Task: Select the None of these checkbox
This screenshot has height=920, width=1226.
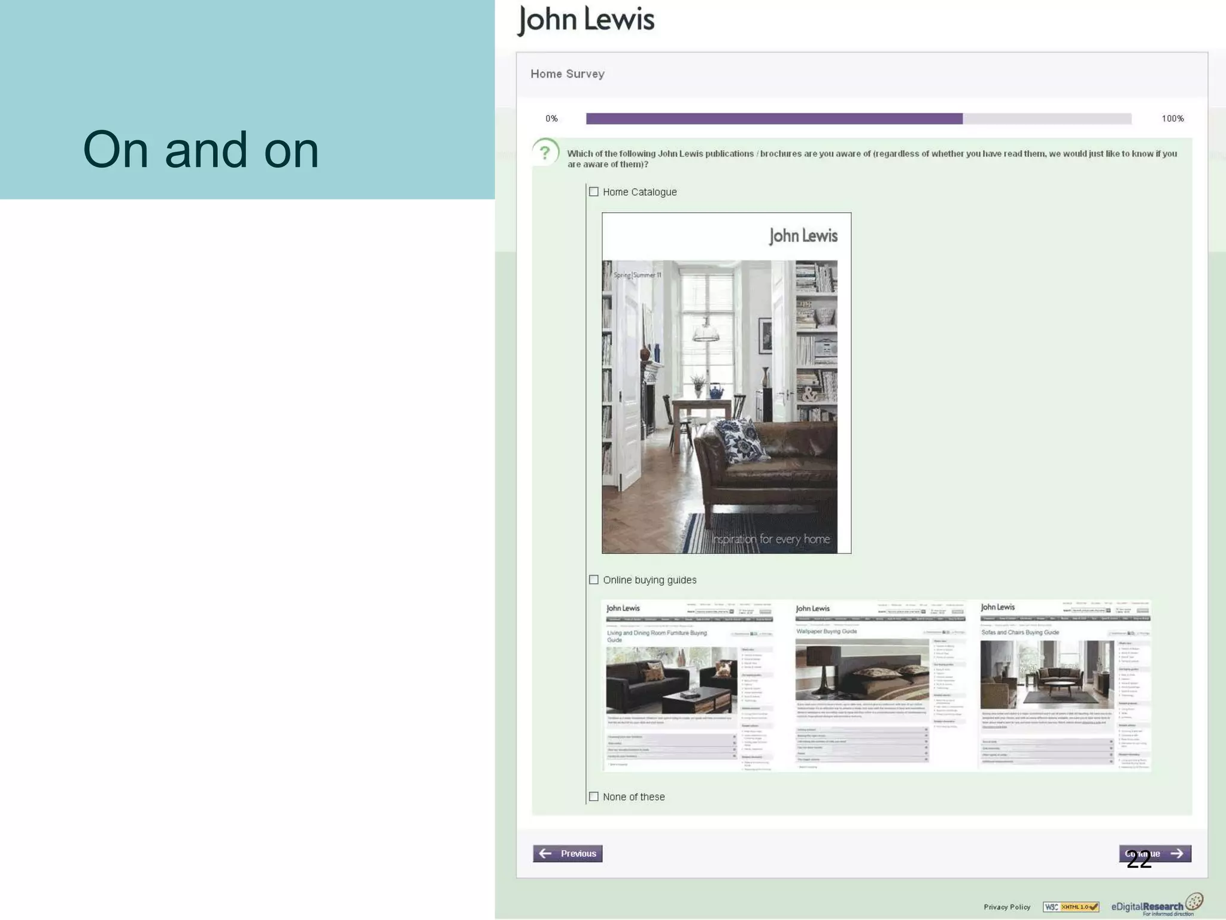Action: tap(593, 797)
